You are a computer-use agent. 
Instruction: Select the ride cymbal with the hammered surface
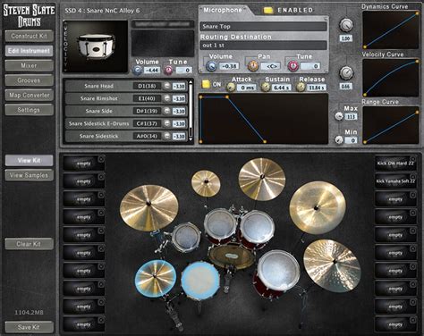[332, 265]
